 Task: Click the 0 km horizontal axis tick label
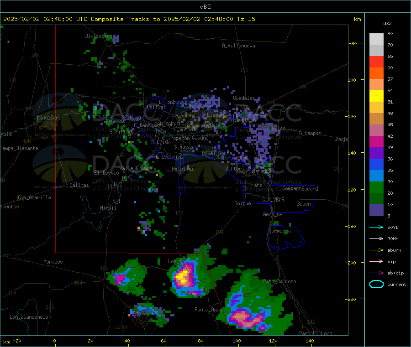click(54, 341)
